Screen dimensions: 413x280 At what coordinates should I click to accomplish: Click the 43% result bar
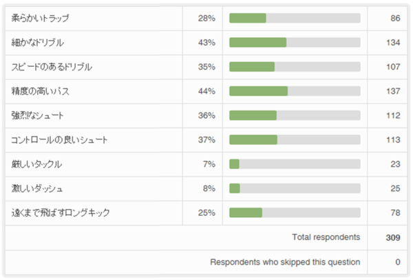(x=295, y=43)
